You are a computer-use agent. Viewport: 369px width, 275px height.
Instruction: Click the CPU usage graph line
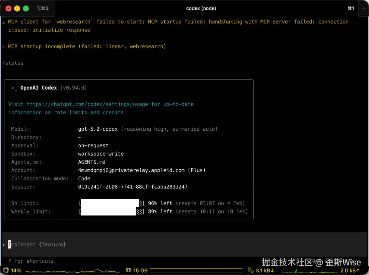click(x=73, y=271)
